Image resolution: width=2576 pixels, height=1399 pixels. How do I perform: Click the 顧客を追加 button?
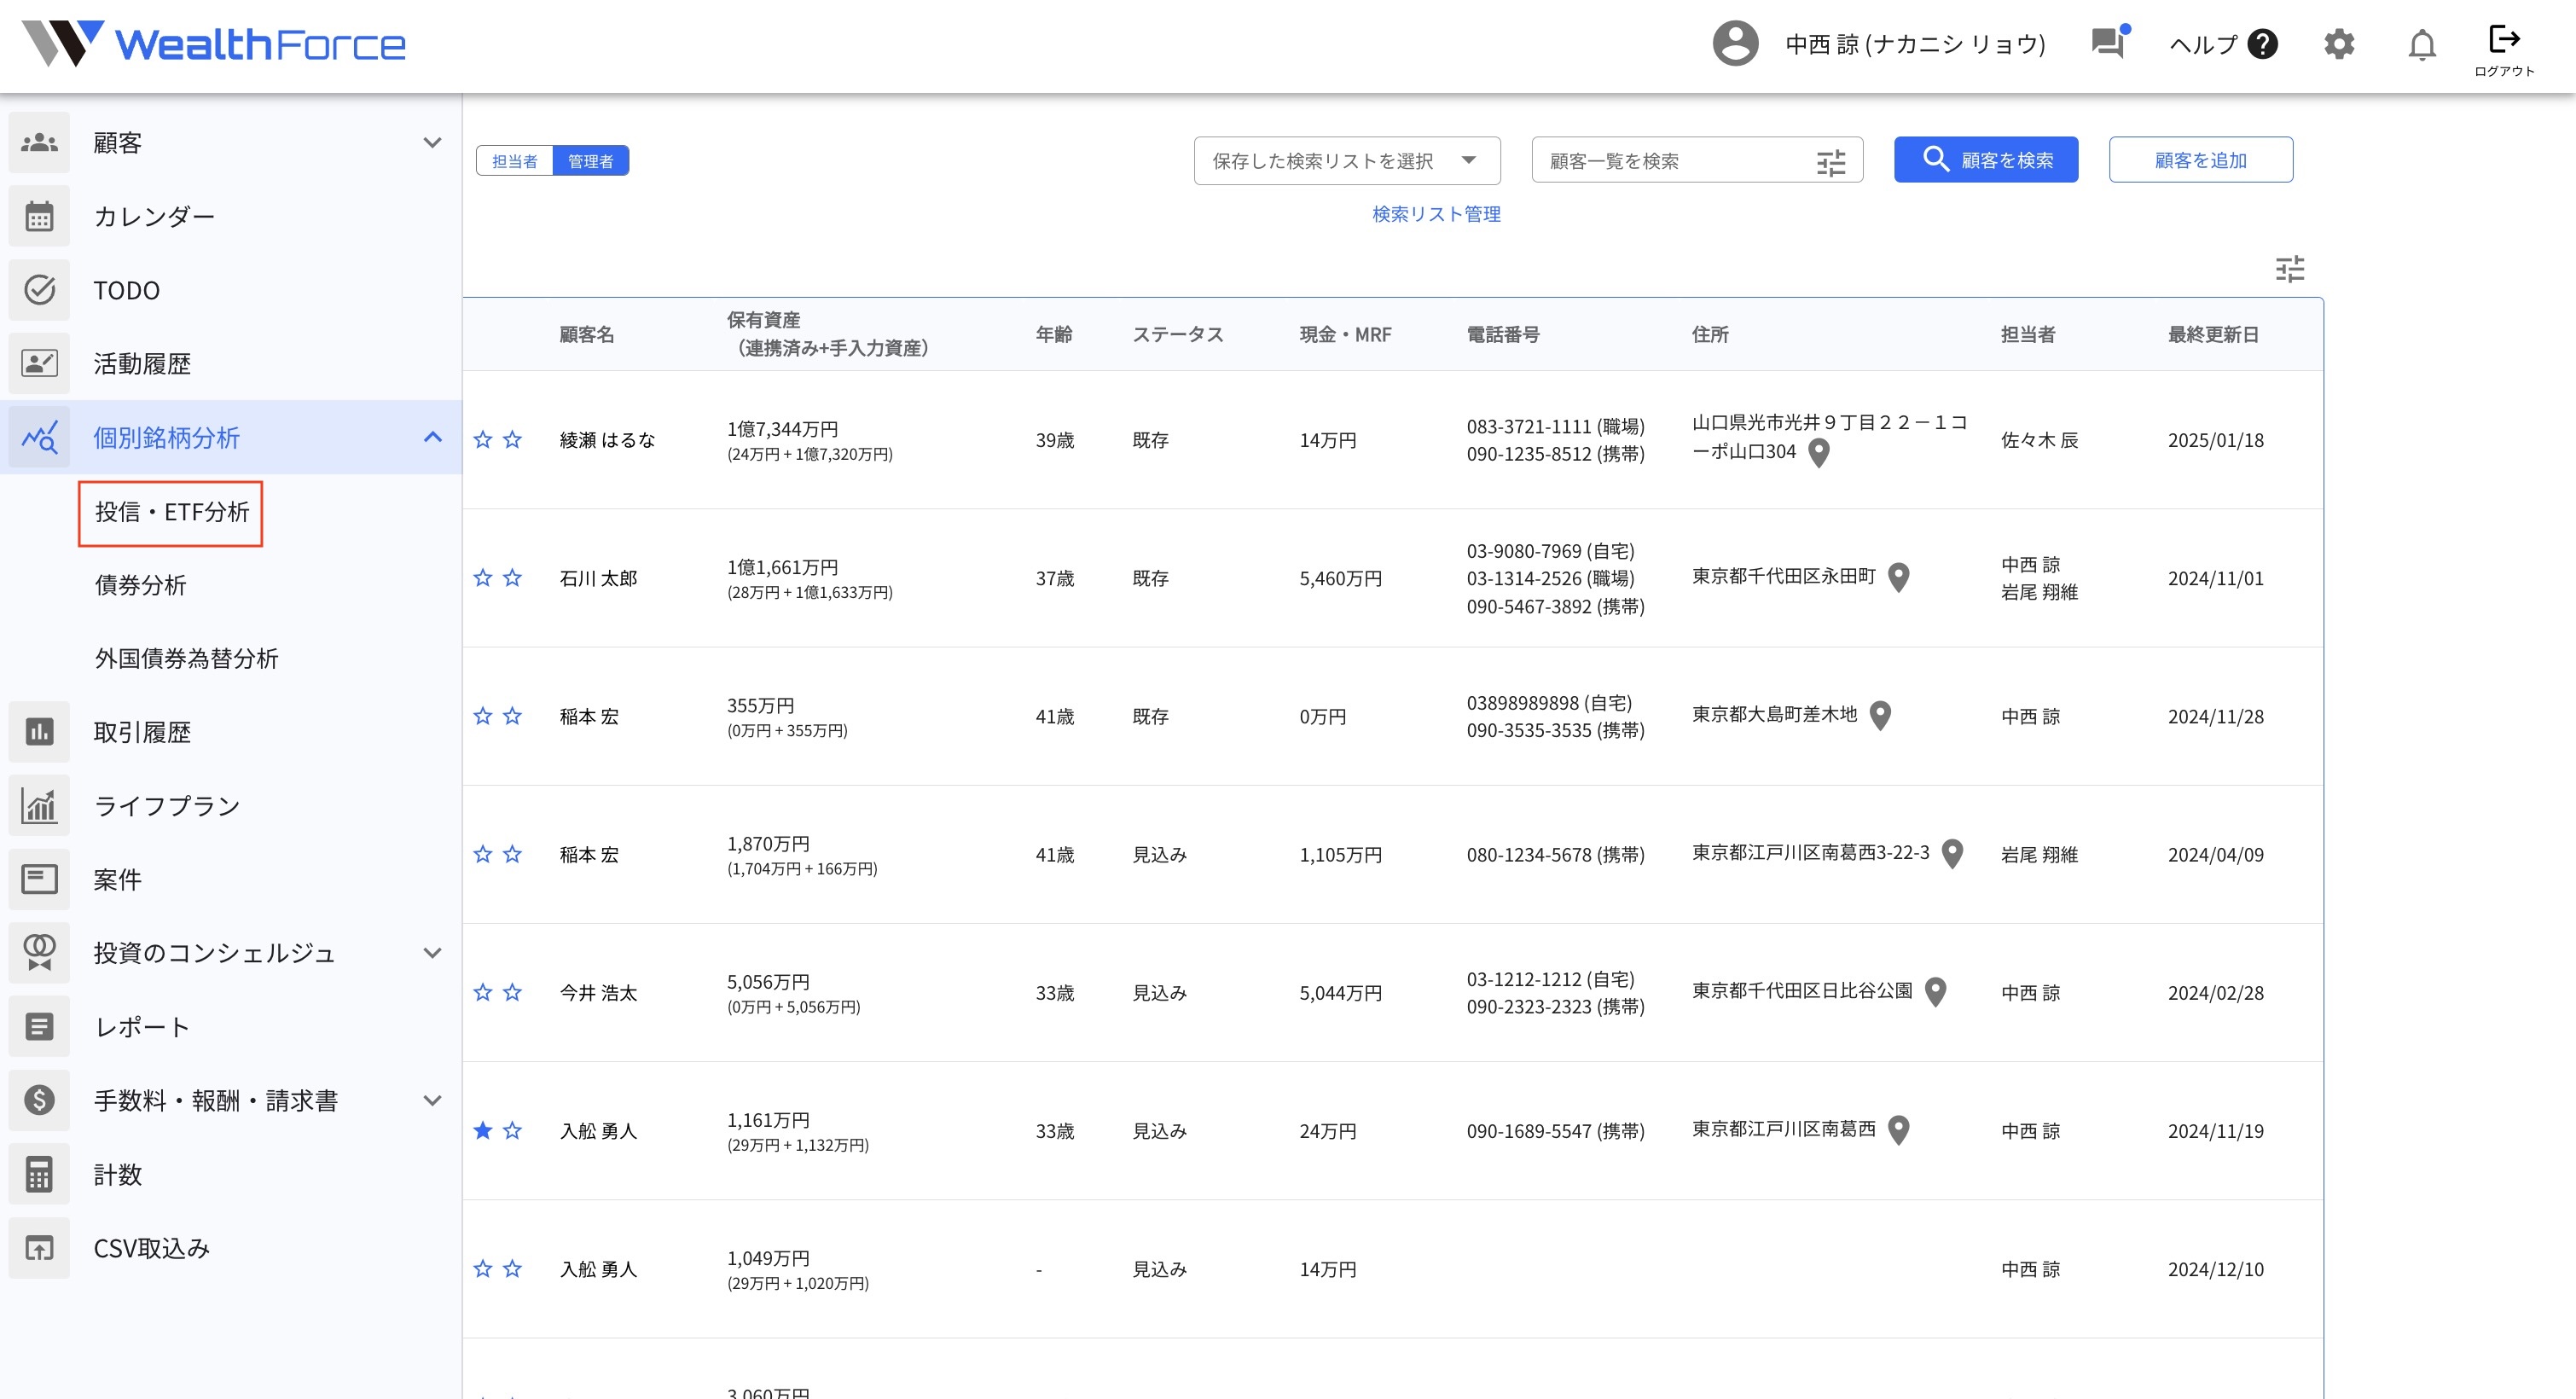(2200, 160)
